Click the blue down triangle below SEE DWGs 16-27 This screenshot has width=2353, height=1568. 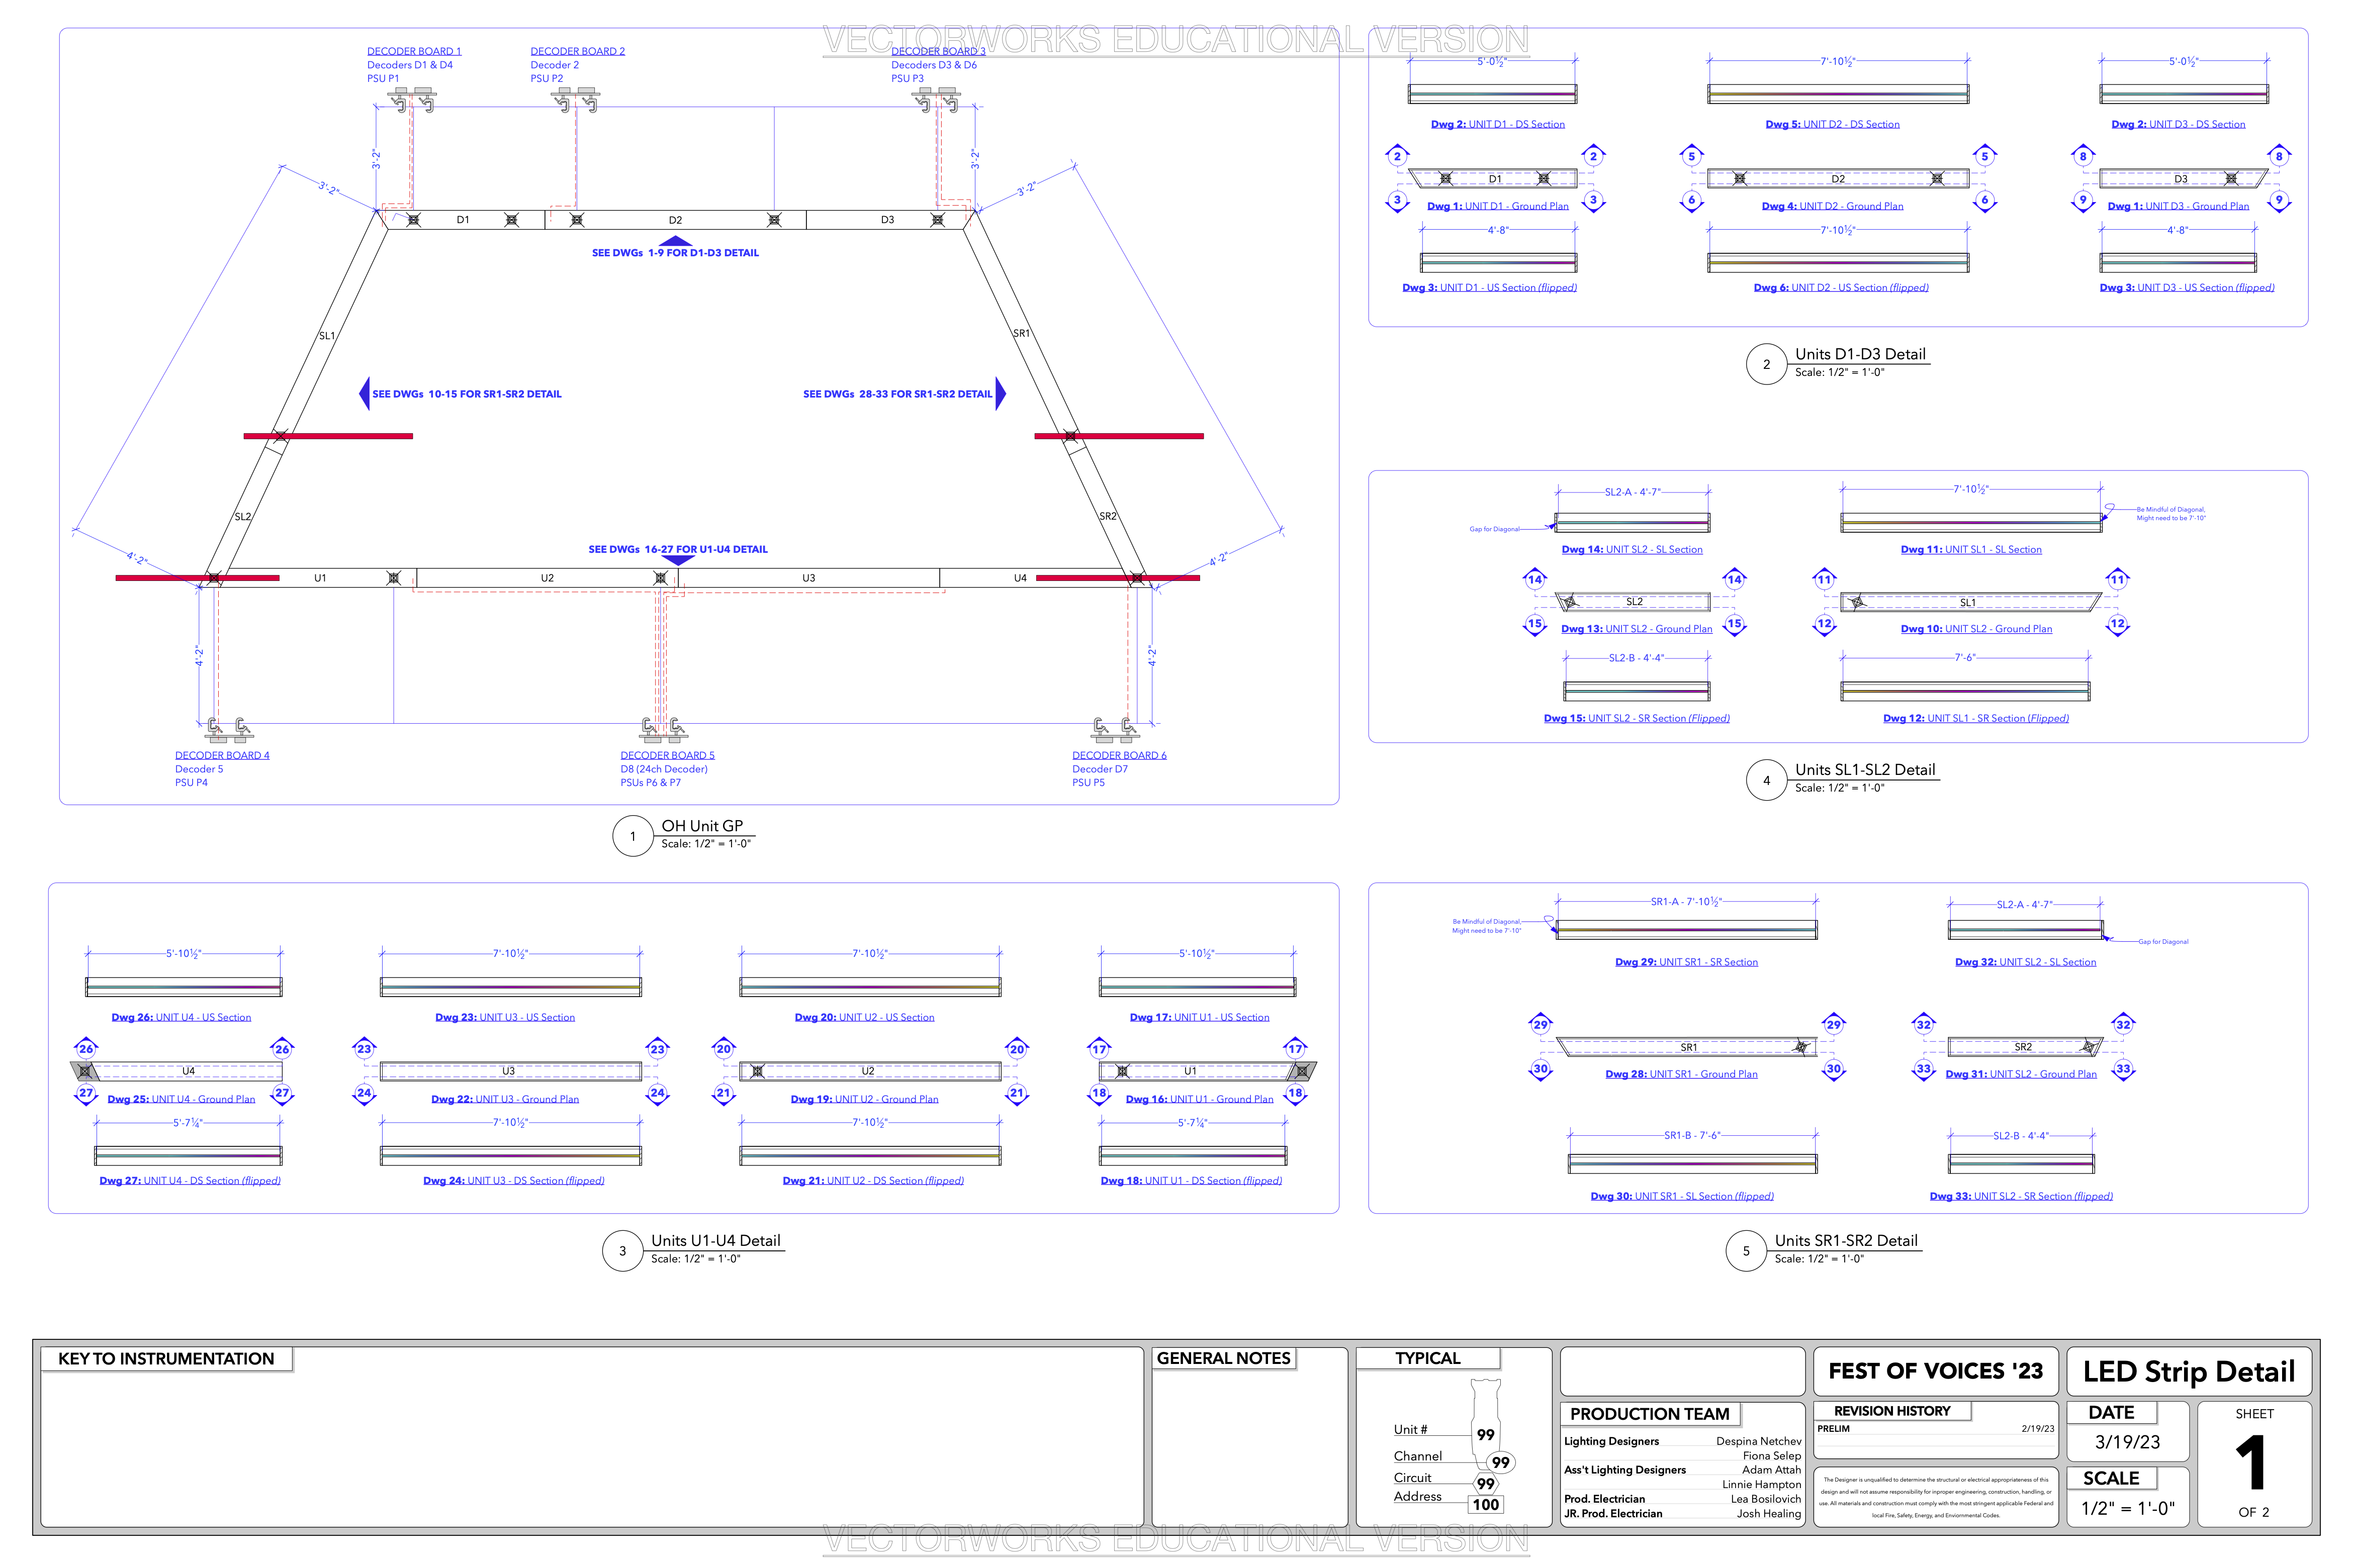click(677, 560)
